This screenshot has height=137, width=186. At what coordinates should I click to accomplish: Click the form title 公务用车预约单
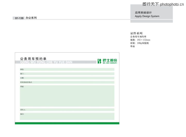click(33, 59)
